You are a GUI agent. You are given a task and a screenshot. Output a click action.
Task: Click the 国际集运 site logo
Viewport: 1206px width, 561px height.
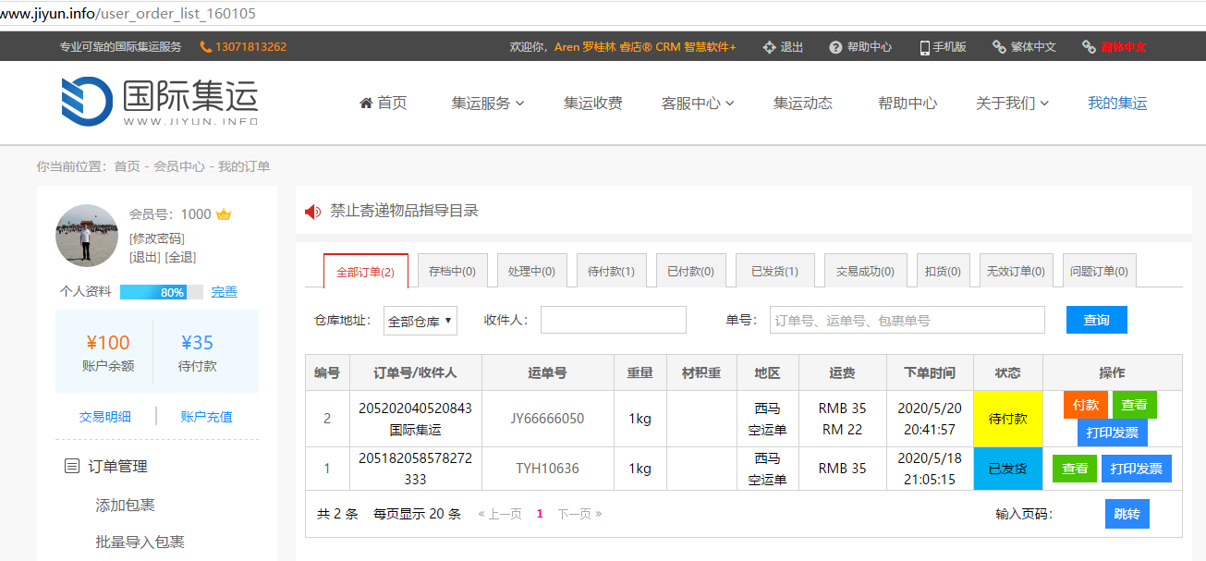point(159,102)
